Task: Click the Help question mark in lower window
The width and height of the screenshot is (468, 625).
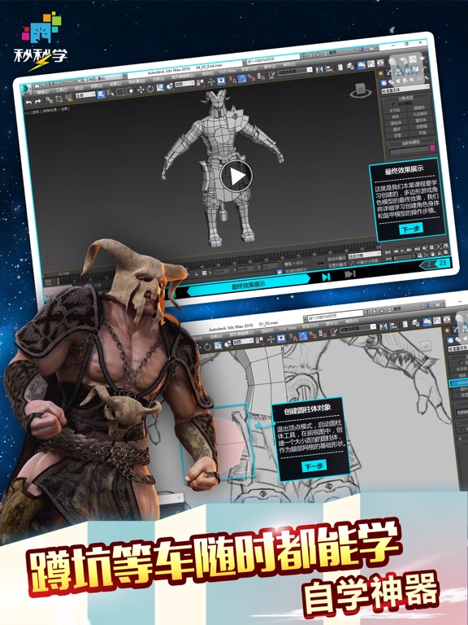Action: pyautogui.click(x=437, y=305)
